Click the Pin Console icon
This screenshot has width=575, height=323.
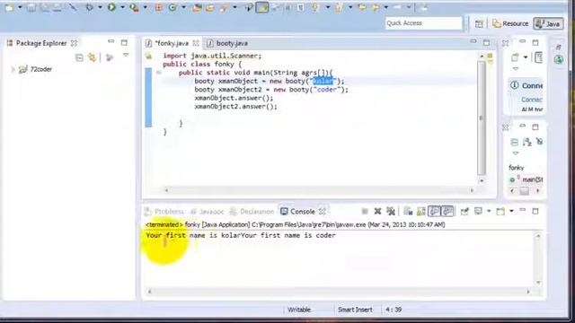pos(464,212)
